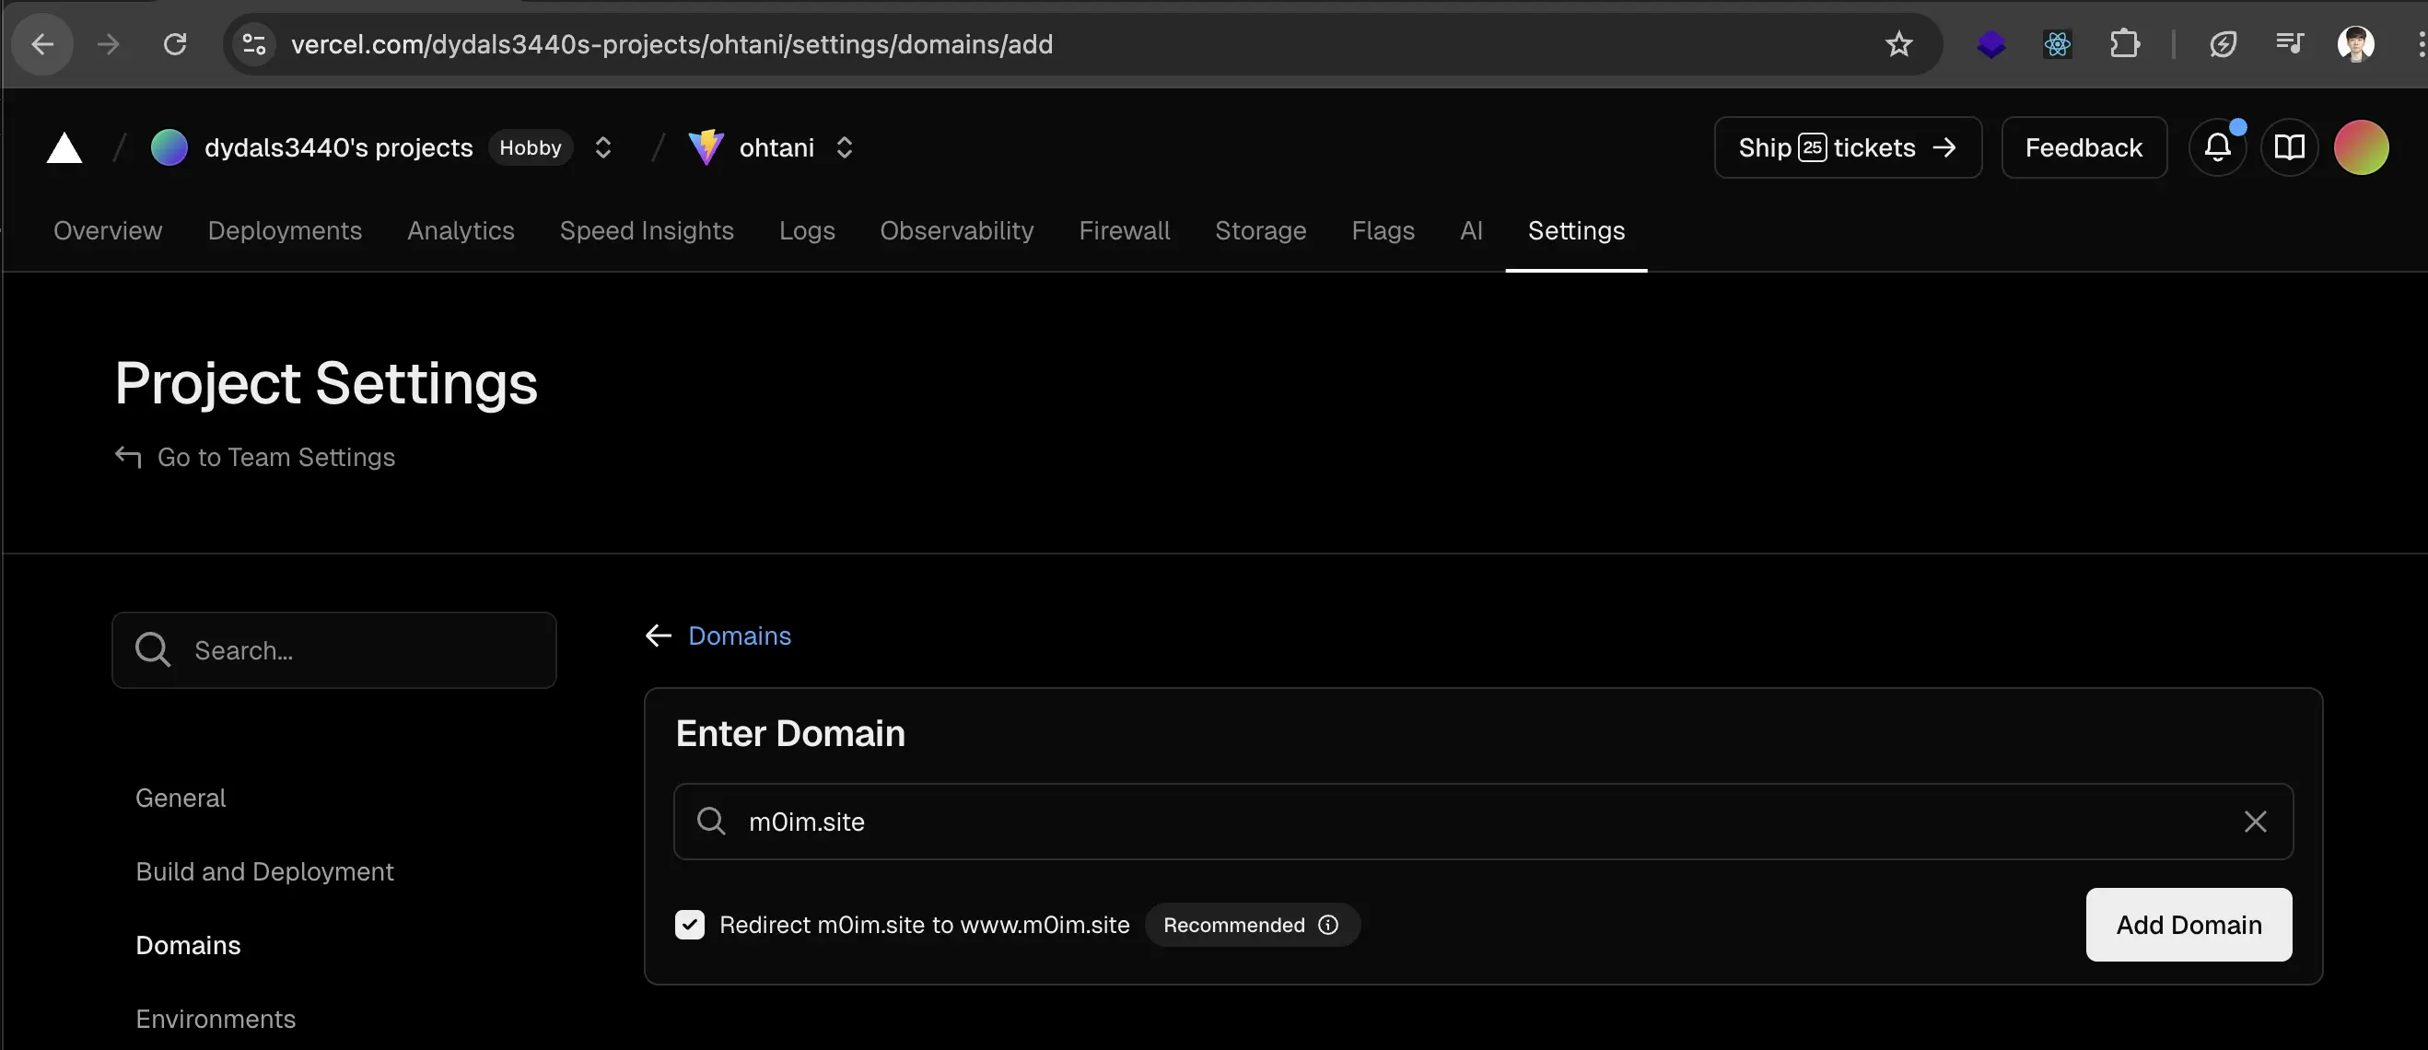Reload the browser page
The height and width of the screenshot is (1050, 2428).
[x=175, y=44]
